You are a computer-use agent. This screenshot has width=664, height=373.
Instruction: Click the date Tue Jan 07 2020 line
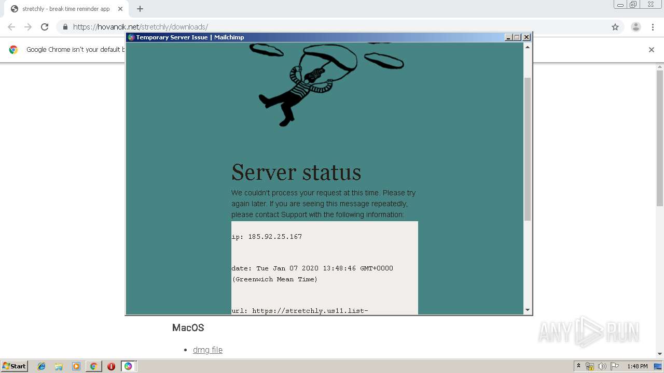pyautogui.click(x=312, y=274)
